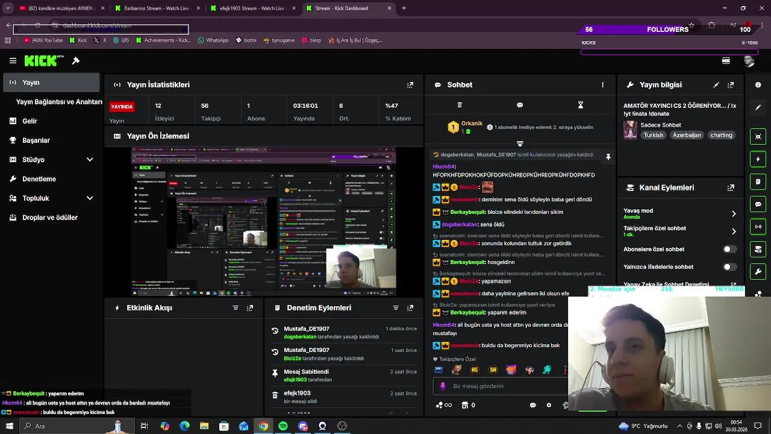The height and width of the screenshot is (434, 771).
Task: Open Takipçilere özel sohbet settings chevron
Action: [734, 231]
